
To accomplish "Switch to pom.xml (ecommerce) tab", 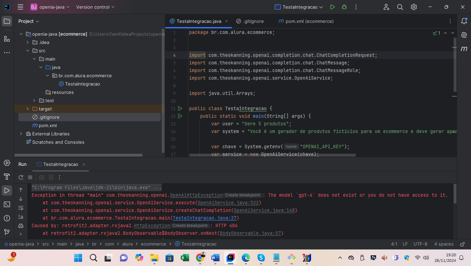I will [x=306, y=21].
